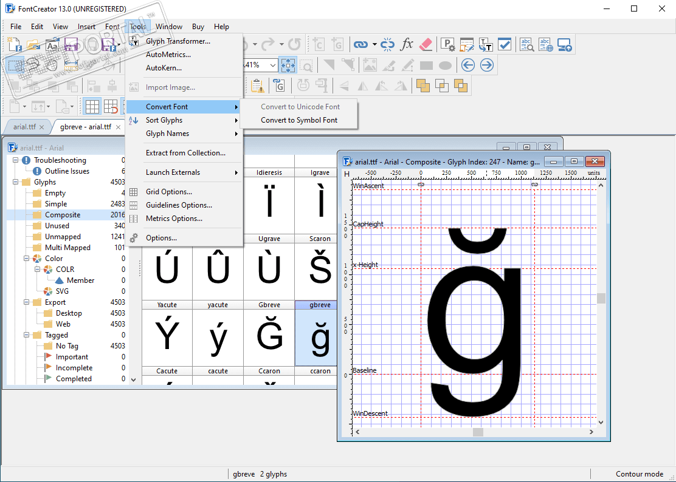Screen dimensions: 676x482
Task: Open the Save As dropdown arrow
Action: [119, 44]
